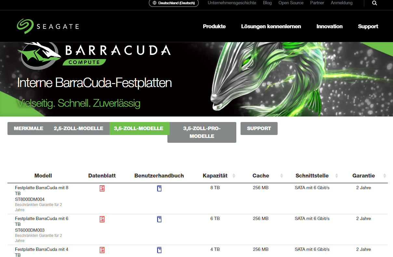Open the 4 TB BarraCuda datasheet PDF

102,250
